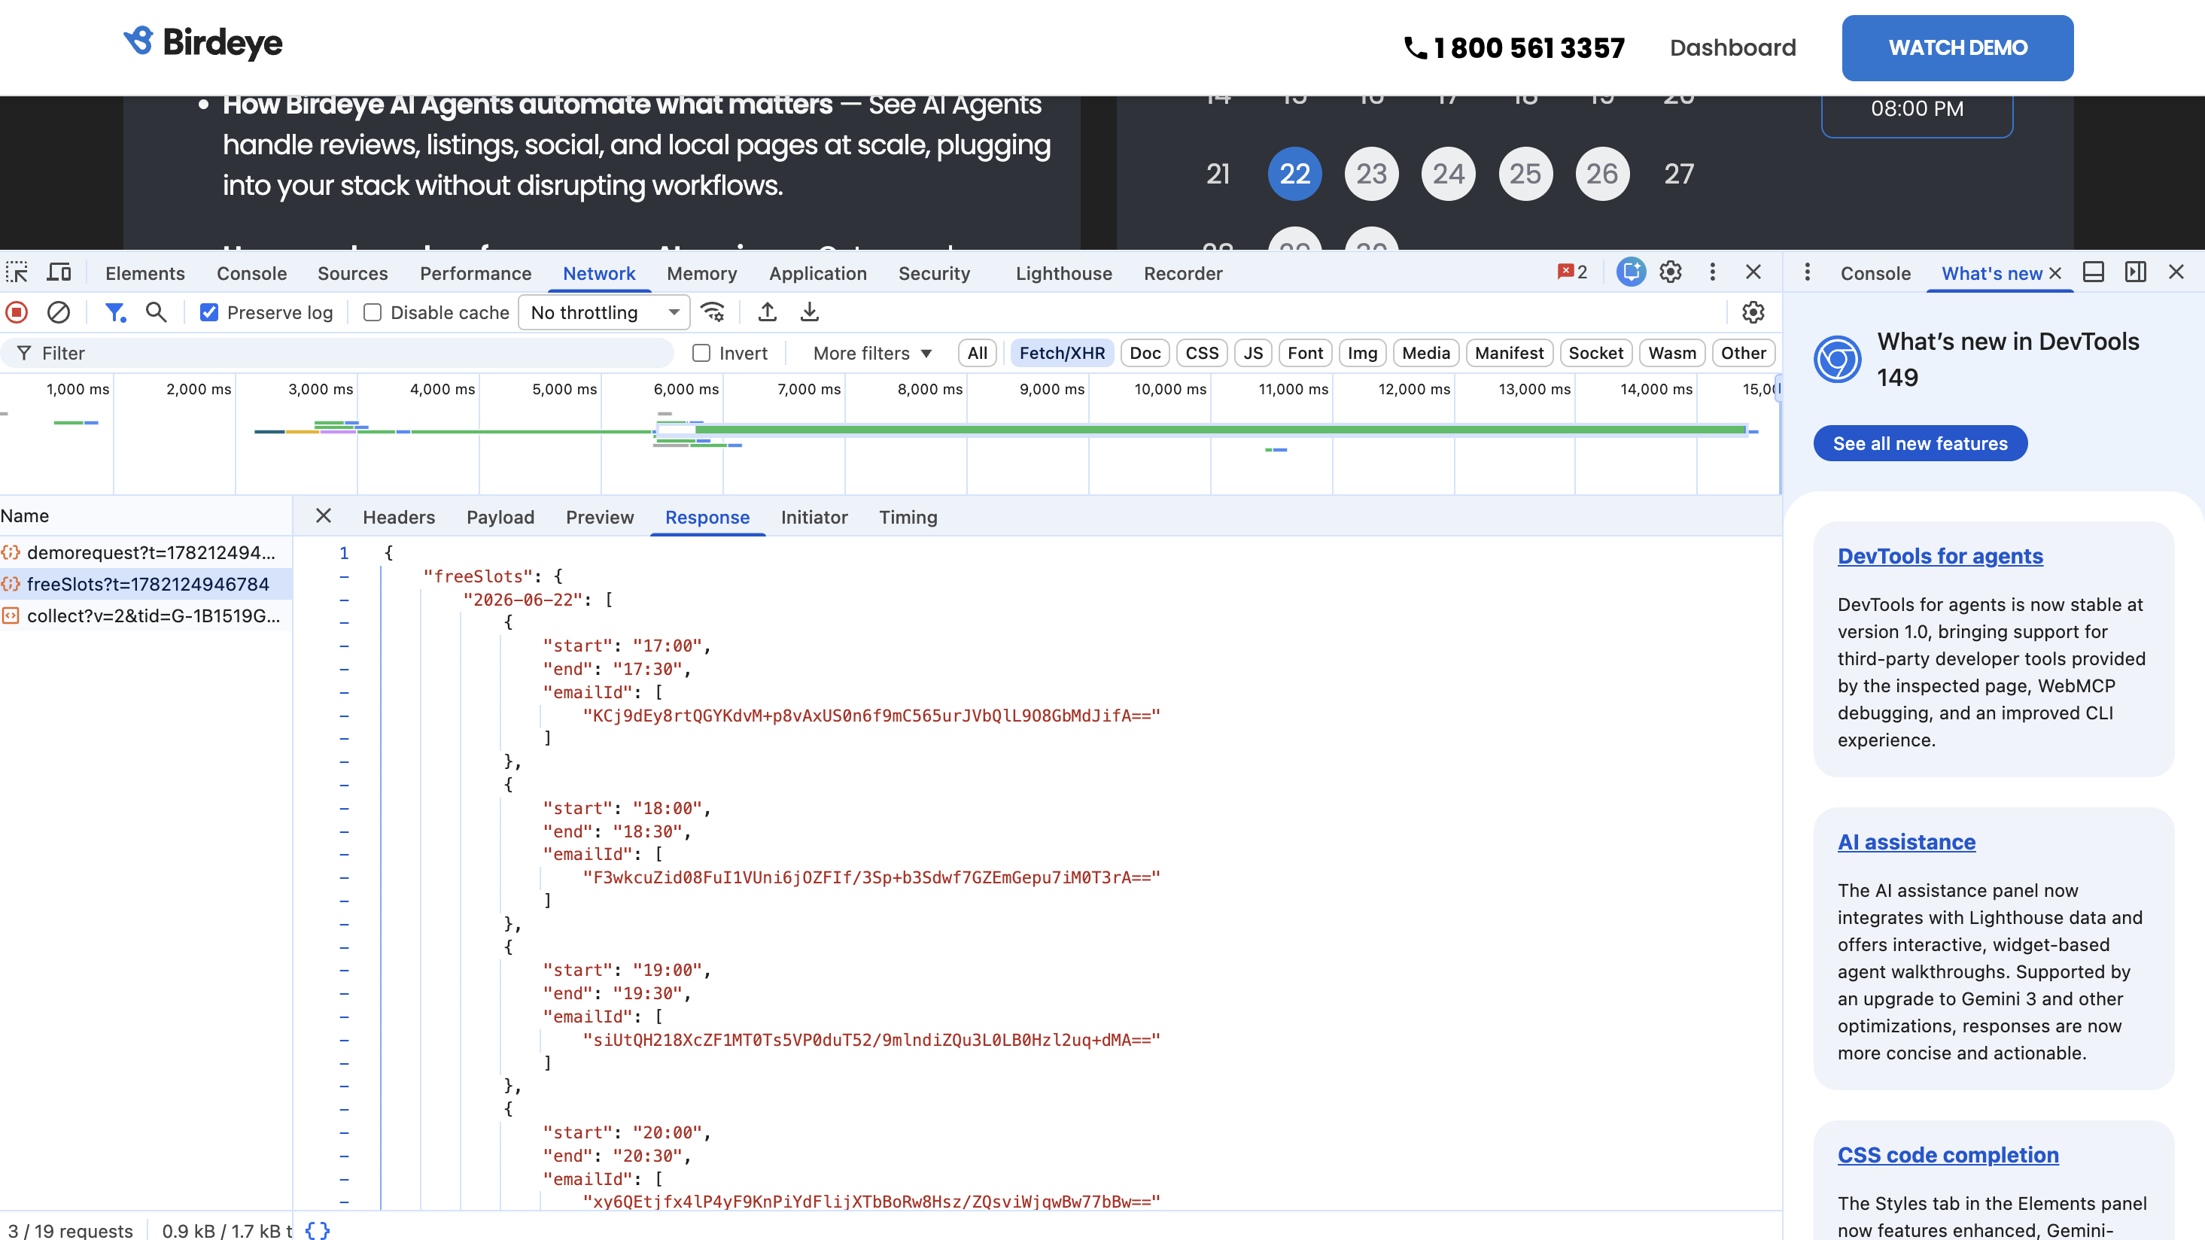Toggle device toolbar emulation icon
This screenshot has height=1240, width=2205.
[x=59, y=273]
